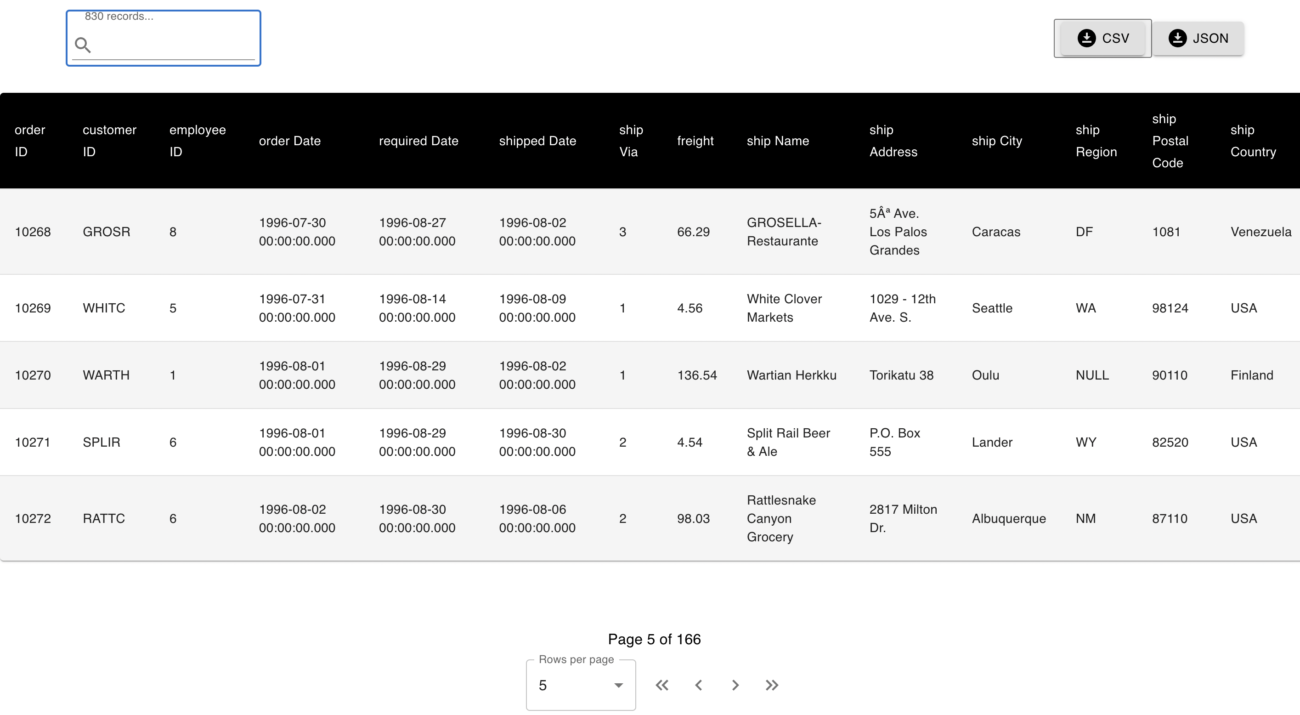Select the row for order 10270

[33, 375]
